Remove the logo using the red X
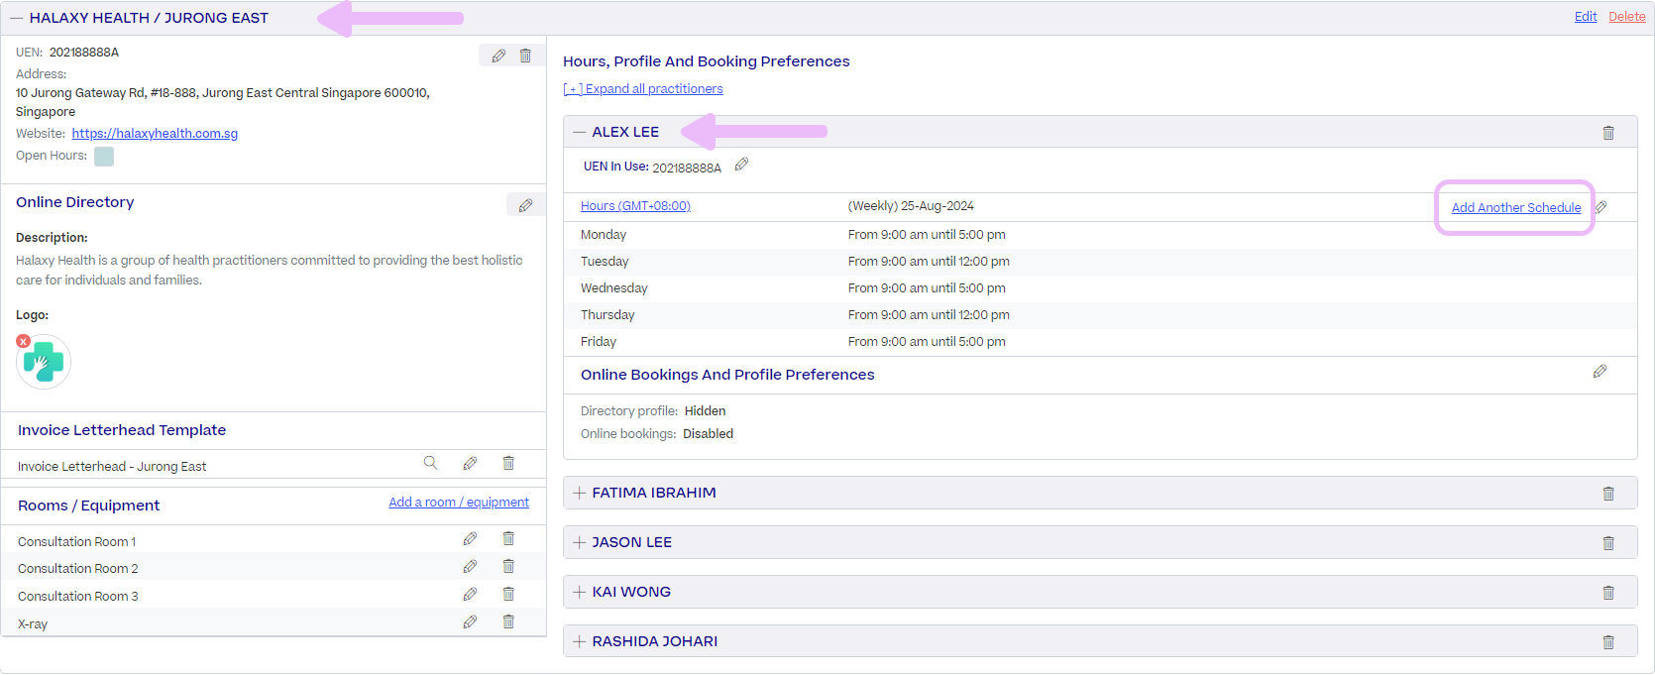The width and height of the screenshot is (1655, 675). (24, 341)
